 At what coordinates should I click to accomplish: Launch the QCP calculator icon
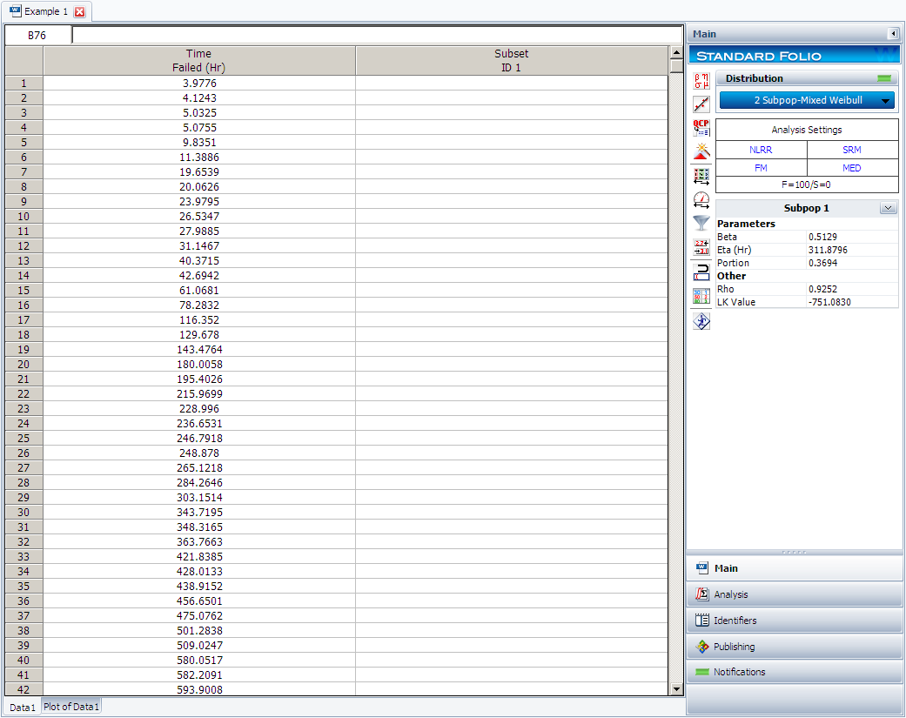tap(701, 128)
